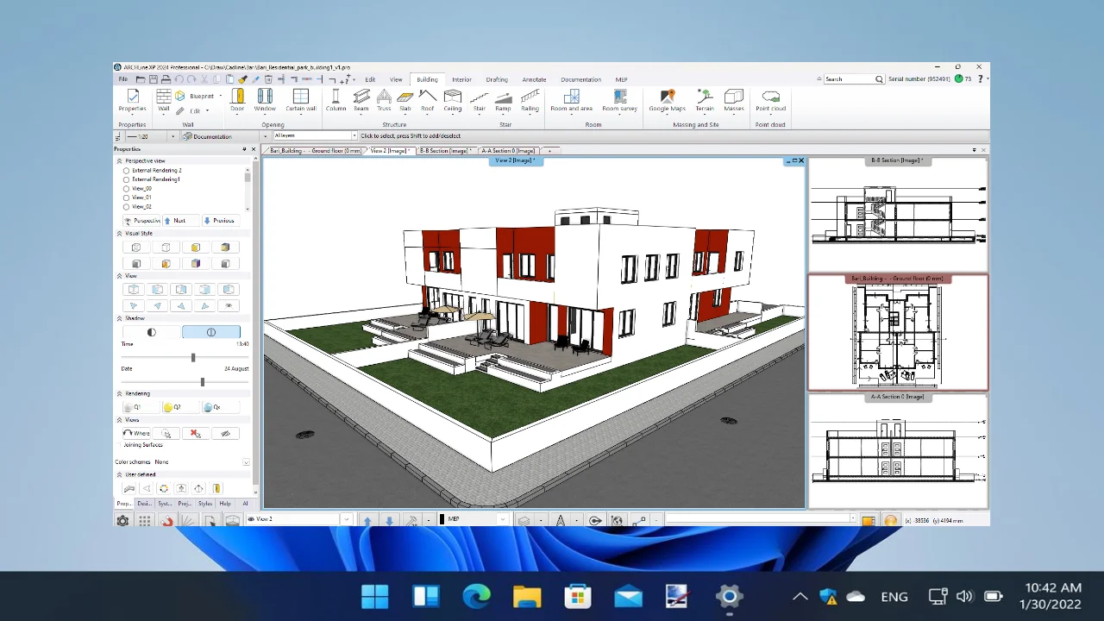Click the grid icon in bottom status bar
This screenshot has width=1104, height=621.
pos(144,521)
